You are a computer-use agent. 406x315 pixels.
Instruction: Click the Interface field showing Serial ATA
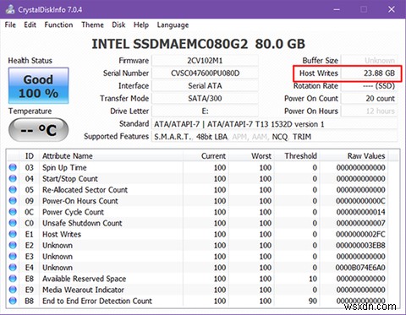pos(205,86)
